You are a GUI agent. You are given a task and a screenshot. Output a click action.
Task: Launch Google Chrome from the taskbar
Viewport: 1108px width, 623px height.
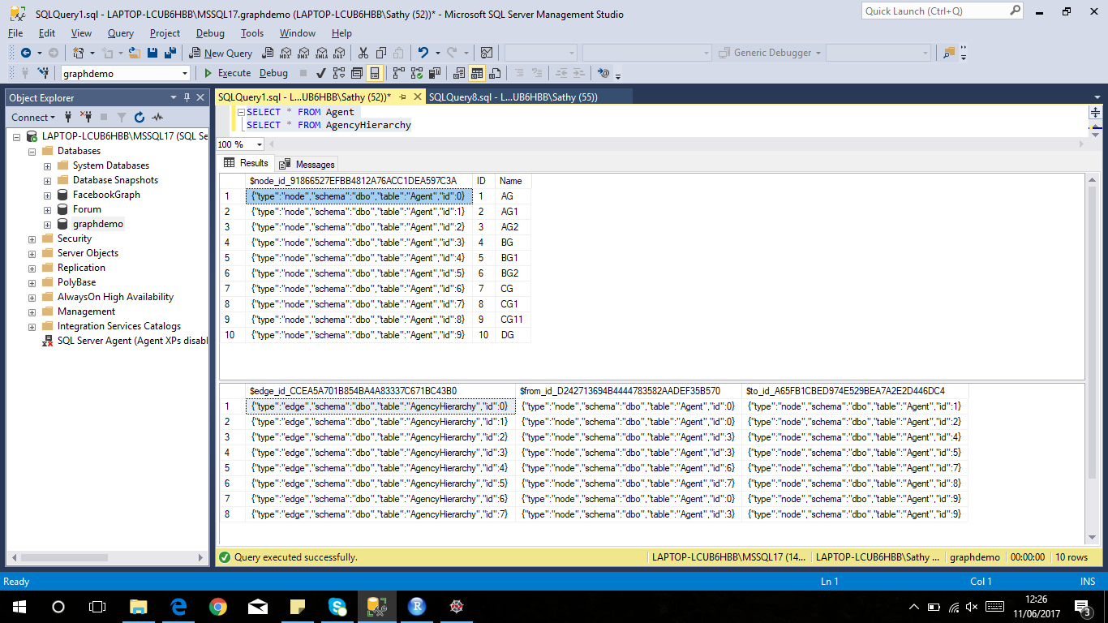[219, 606]
